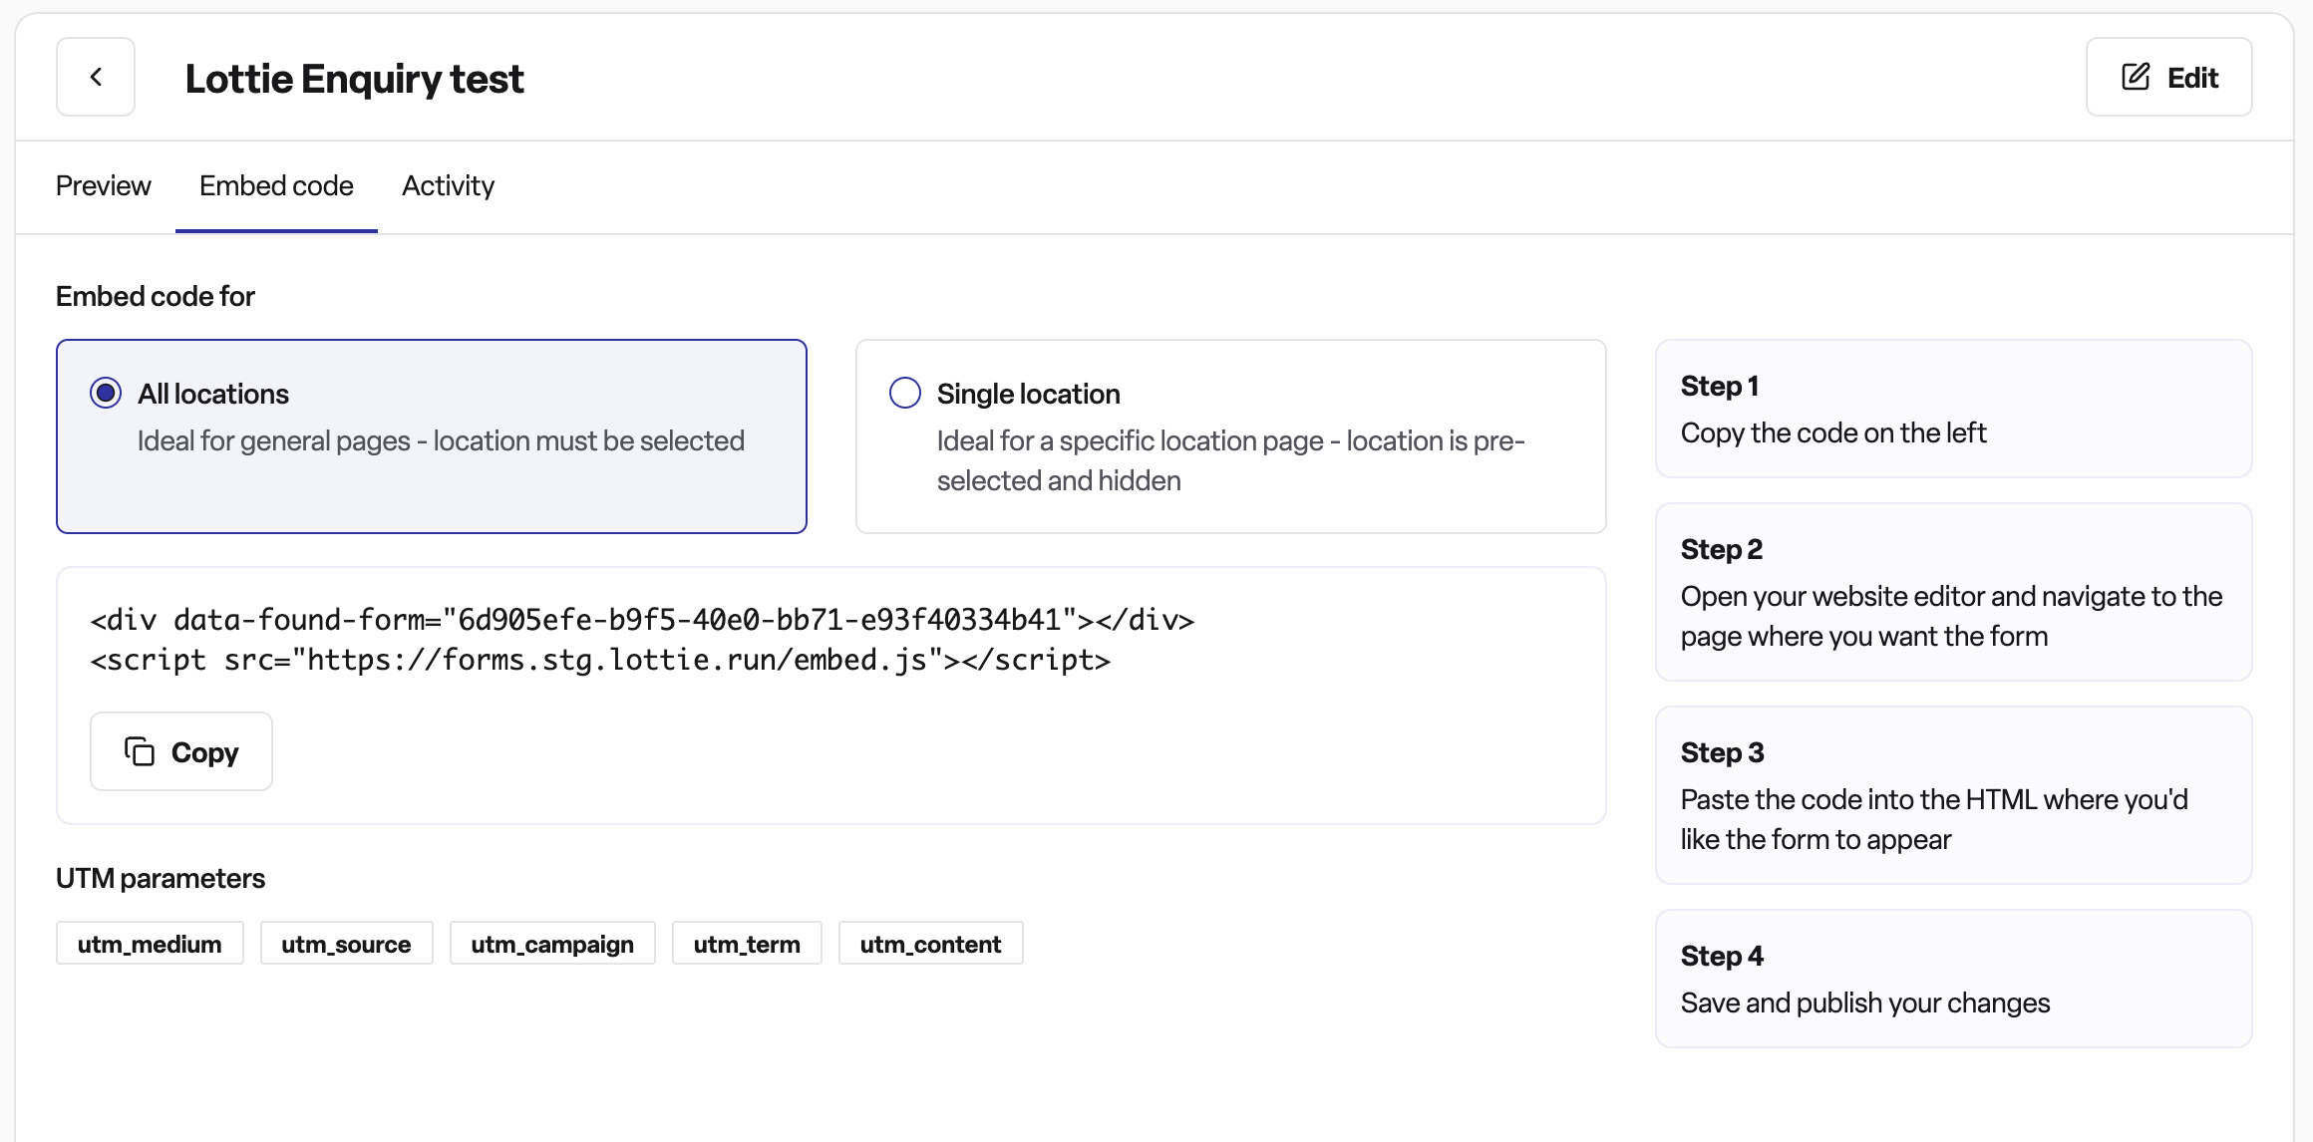
Task: Open the Preview tab
Action: pos(104,186)
